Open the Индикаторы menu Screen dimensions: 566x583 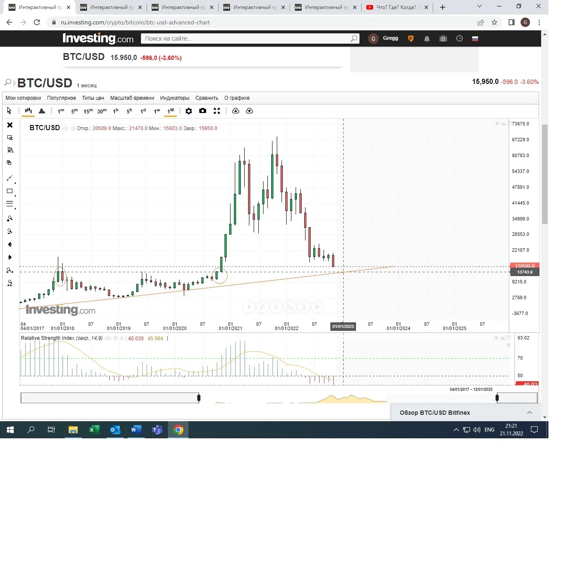[x=175, y=98]
